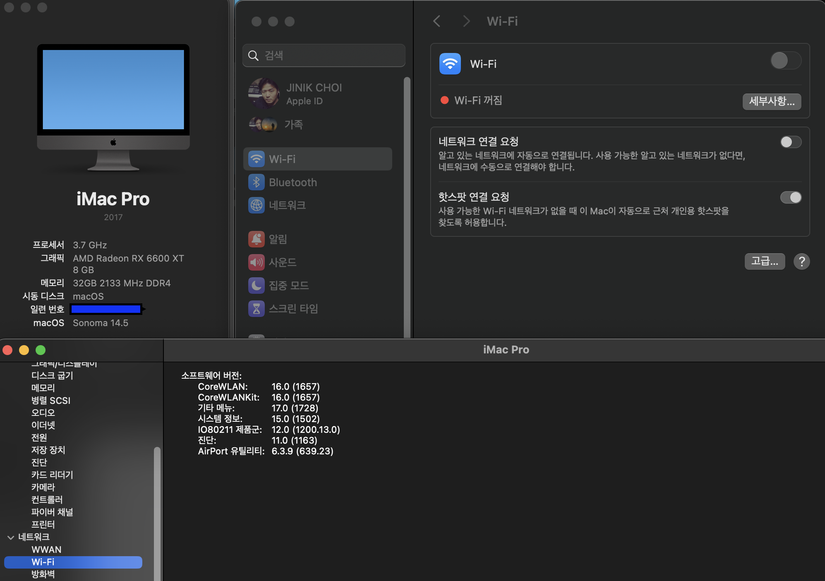This screenshot has height=581, width=825.
Task: Click the System Information sidebar scrollbar
Action: pyautogui.click(x=157, y=513)
